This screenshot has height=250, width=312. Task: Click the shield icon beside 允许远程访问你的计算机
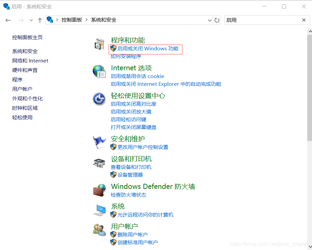tap(113, 215)
